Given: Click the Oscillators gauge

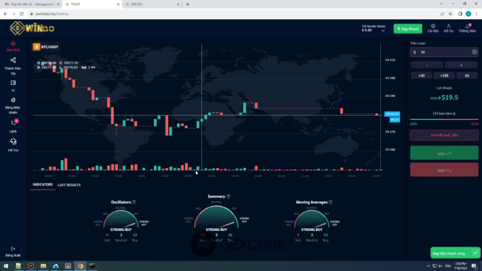Looking at the screenshot, I should tap(121, 219).
